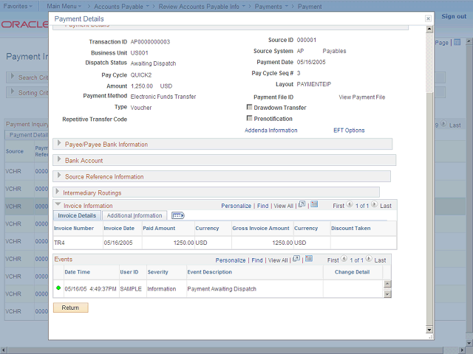Click Personalize link in Invoice Information
Screen dimensions: 473x354
tap(236, 206)
